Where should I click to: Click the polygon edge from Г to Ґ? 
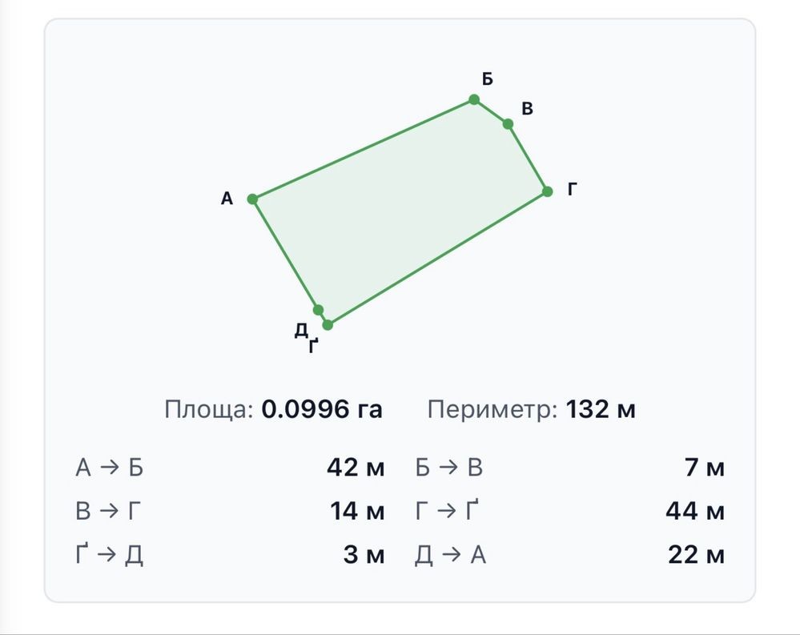point(437,259)
